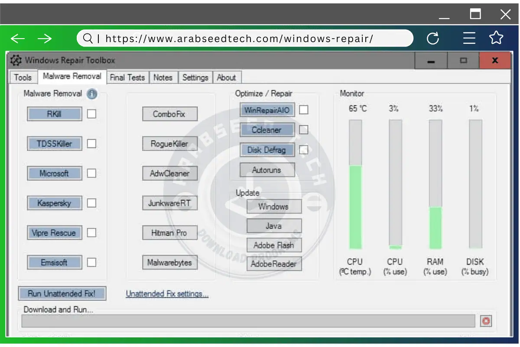Reload the page with the refresh icon

(432, 39)
